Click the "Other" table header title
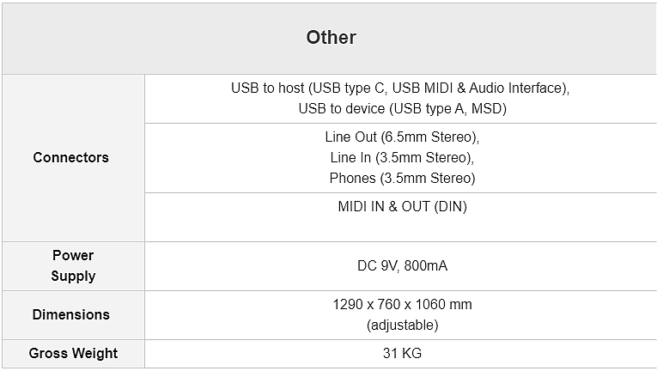 (331, 38)
